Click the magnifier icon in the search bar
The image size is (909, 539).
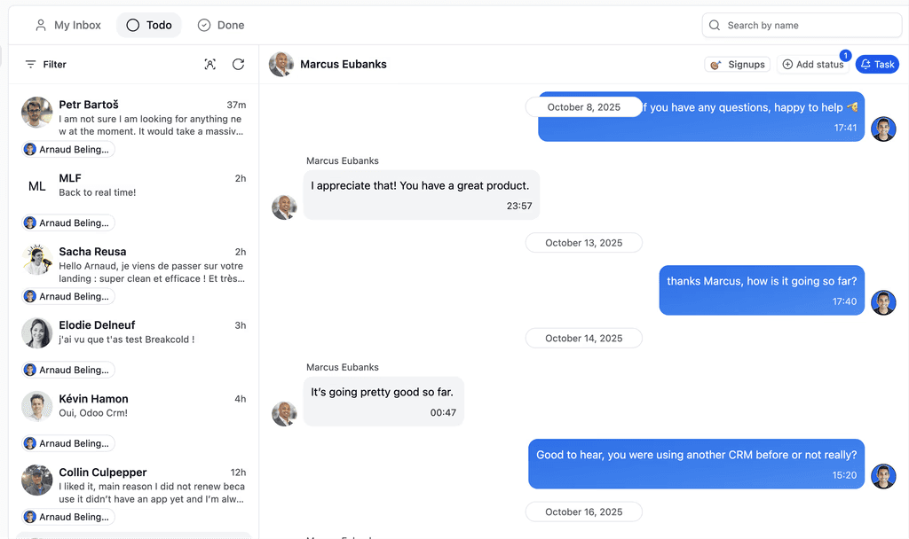coord(715,25)
